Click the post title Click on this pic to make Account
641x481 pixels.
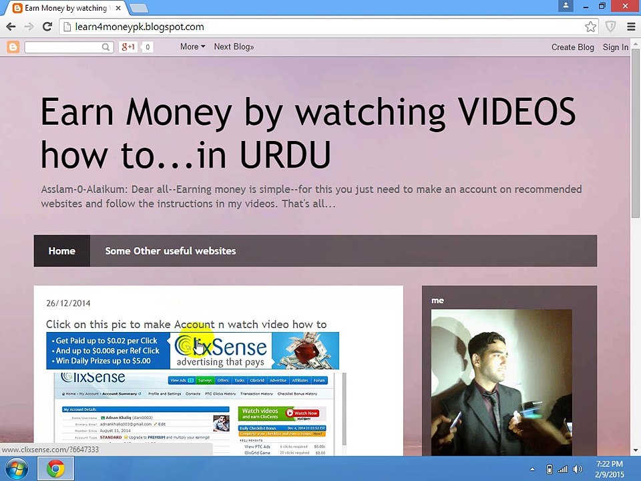tap(186, 325)
